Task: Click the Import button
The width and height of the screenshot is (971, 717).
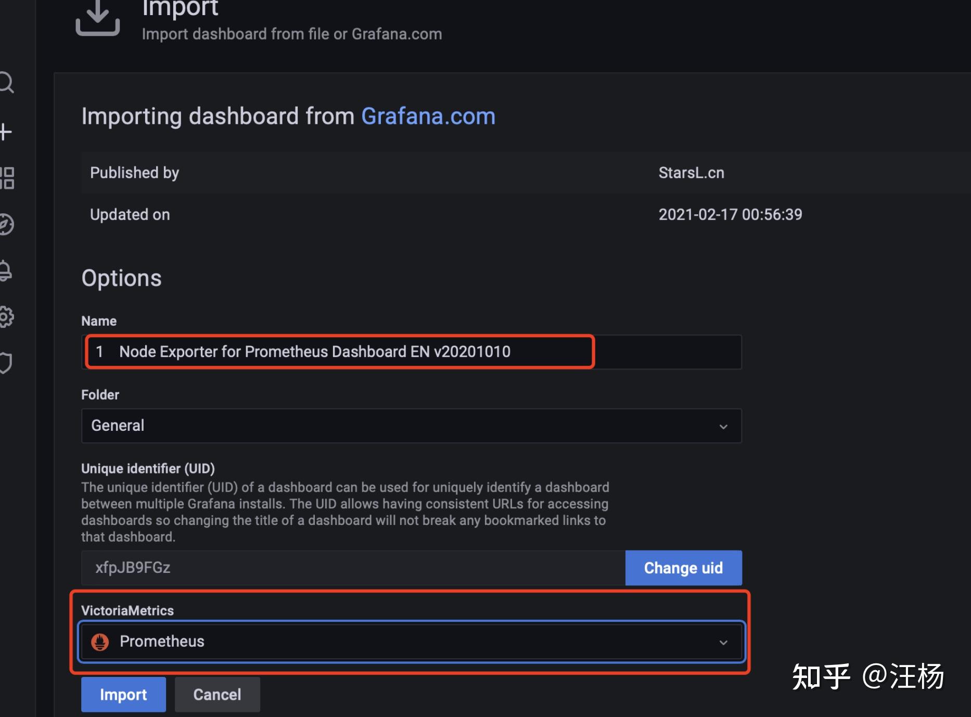Action: pyautogui.click(x=123, y=695)
